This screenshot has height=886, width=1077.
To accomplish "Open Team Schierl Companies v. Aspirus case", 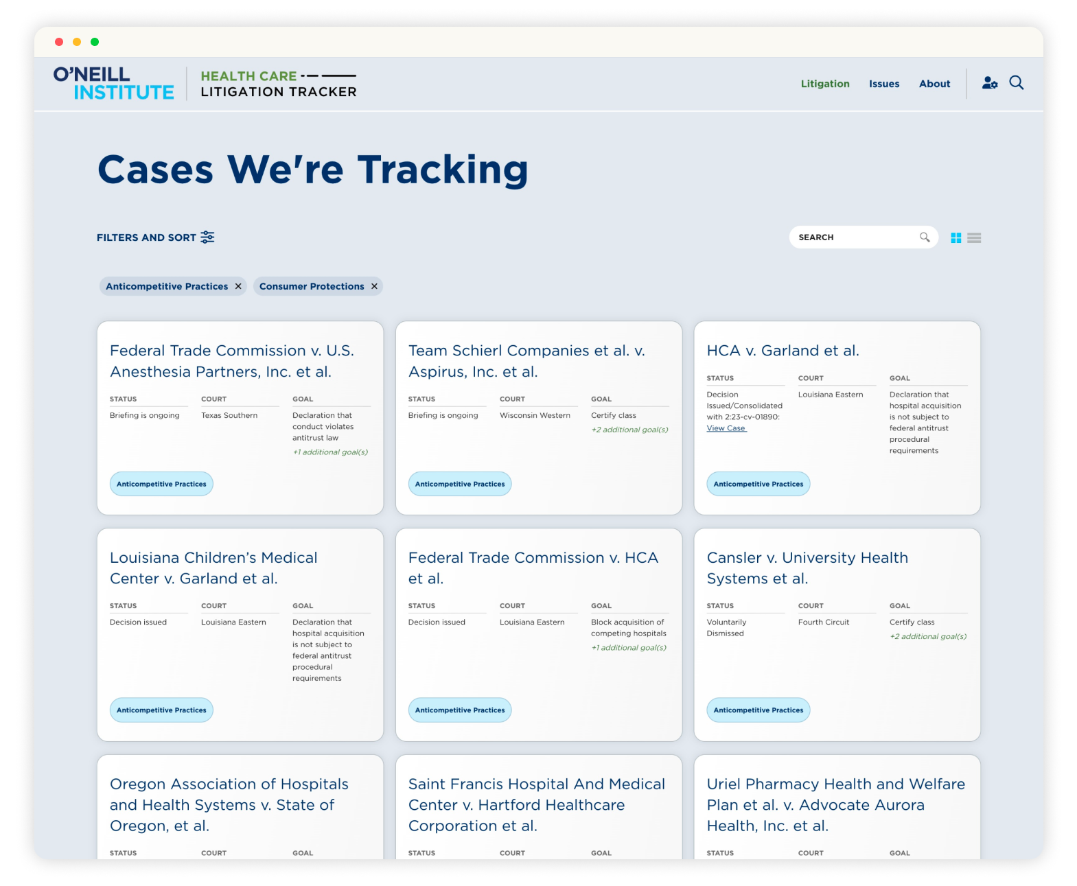I will (526, 361).
